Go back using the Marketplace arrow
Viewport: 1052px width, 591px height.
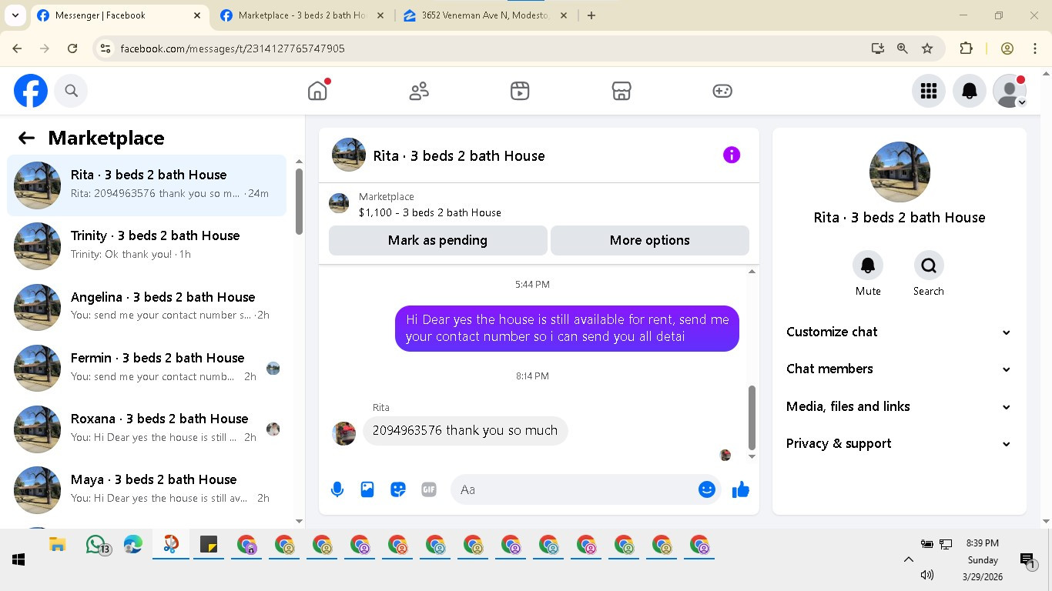pyautogui.click(x=26, y=138)
